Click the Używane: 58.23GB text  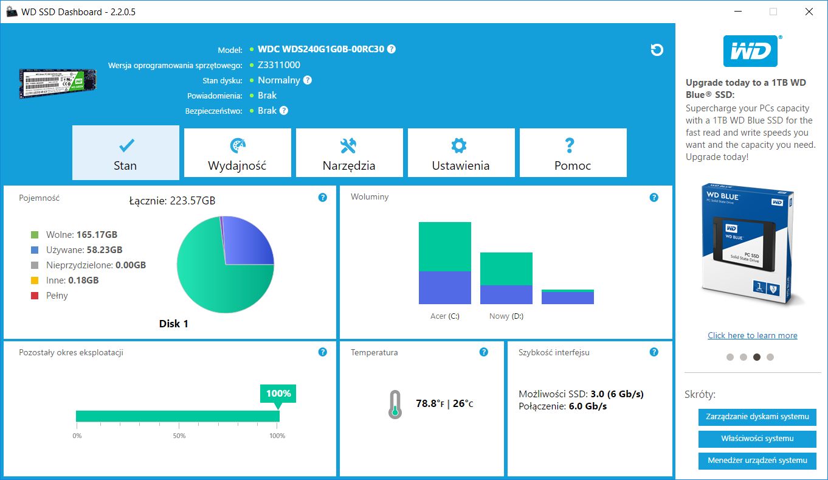click(85, 250)
